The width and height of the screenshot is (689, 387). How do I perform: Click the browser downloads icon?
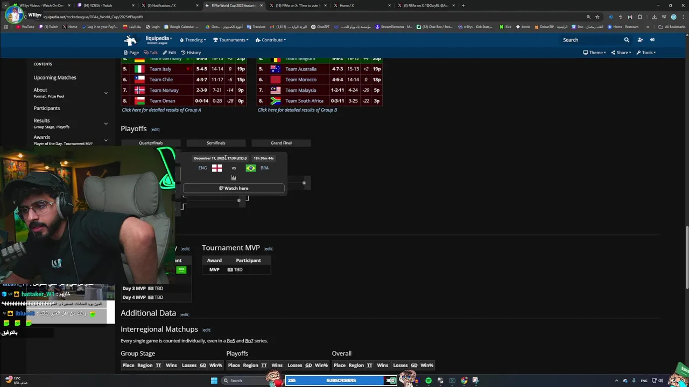[x=654, y=17]
